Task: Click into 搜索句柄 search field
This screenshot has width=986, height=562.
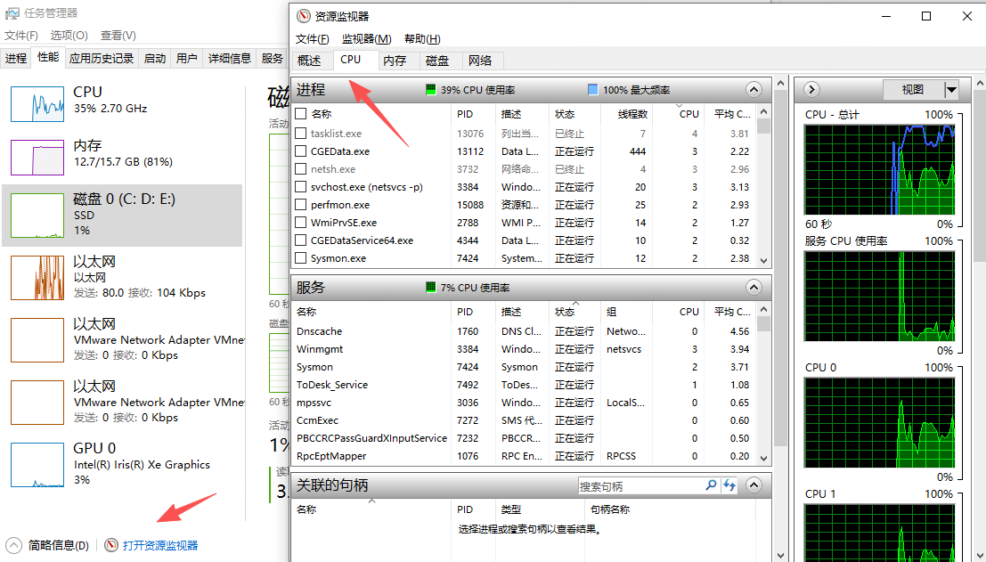Action: click(x=640, y=486)
